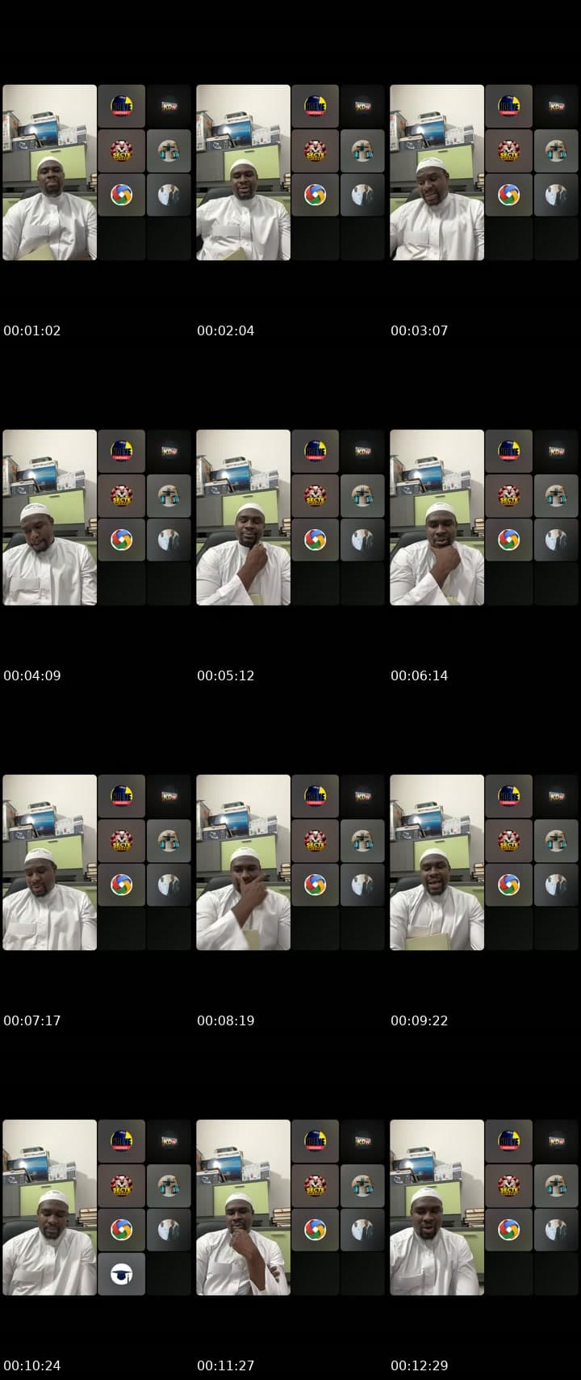Image resolution: width=581 pixels, height=1380 pixels.
Task: Select the multicolor circle avatar in 00:02:04 frame
Action: click(x=316, y=195)
